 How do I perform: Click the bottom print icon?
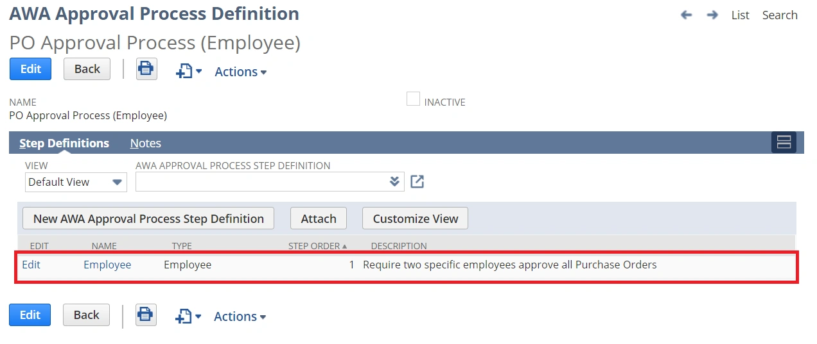pos(146,315)
